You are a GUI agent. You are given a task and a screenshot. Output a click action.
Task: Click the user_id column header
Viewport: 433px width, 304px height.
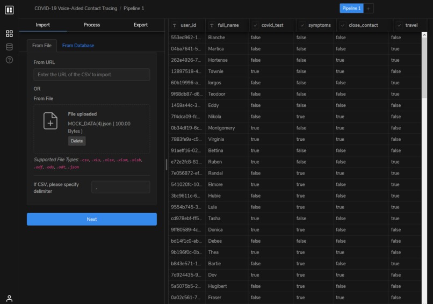(x=187, y=25)
